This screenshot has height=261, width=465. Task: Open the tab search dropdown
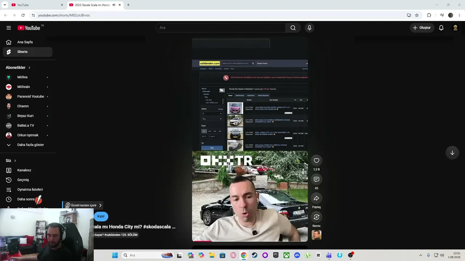5,5
